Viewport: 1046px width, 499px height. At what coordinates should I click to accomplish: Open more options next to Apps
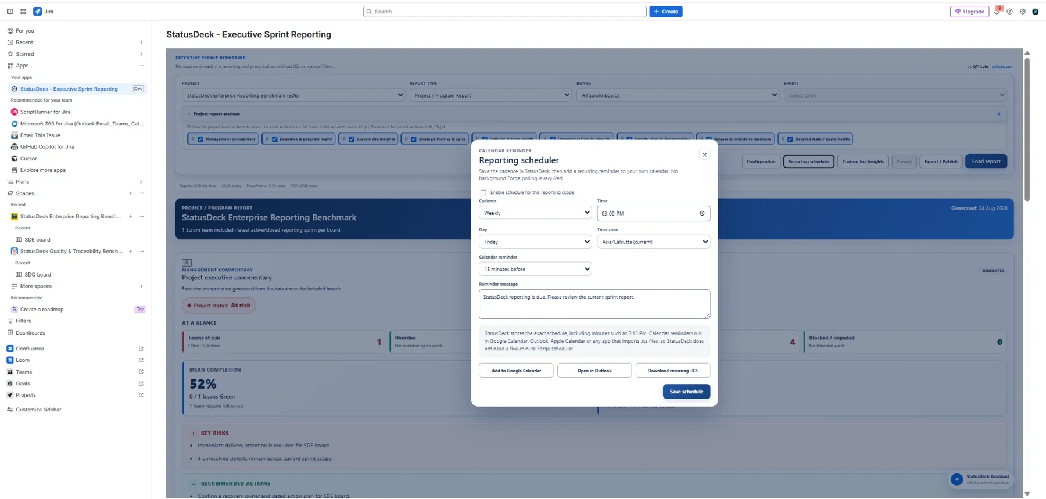141,66
